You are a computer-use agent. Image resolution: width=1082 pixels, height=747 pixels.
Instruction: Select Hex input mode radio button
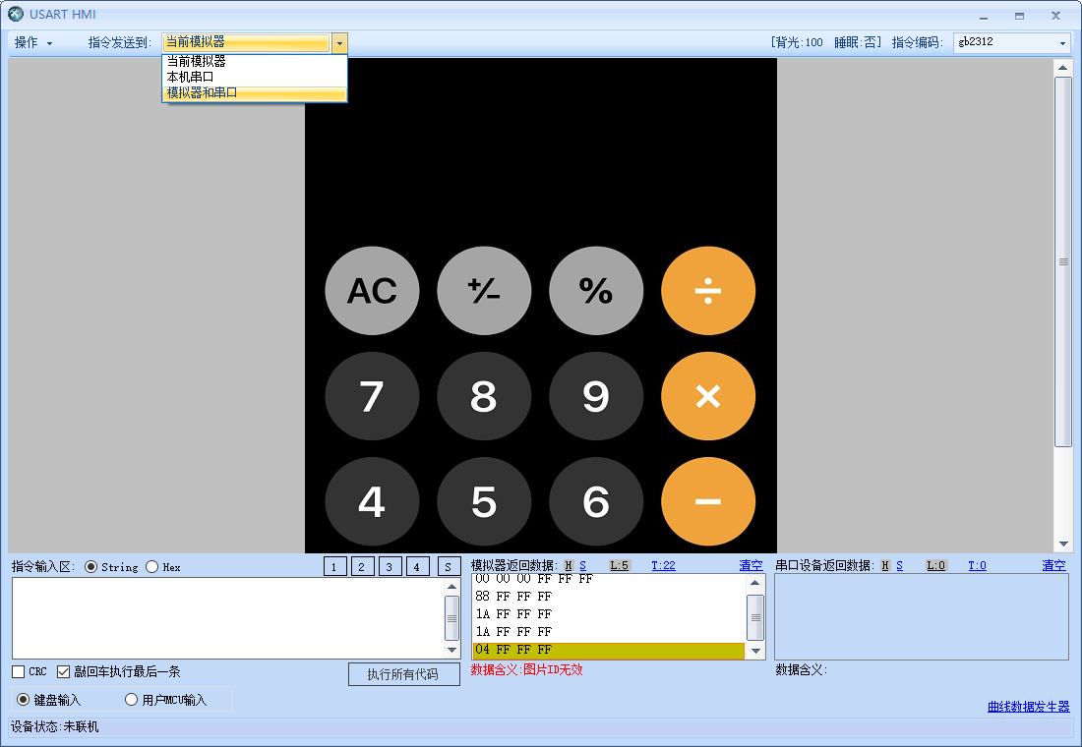tap(151, 567)
